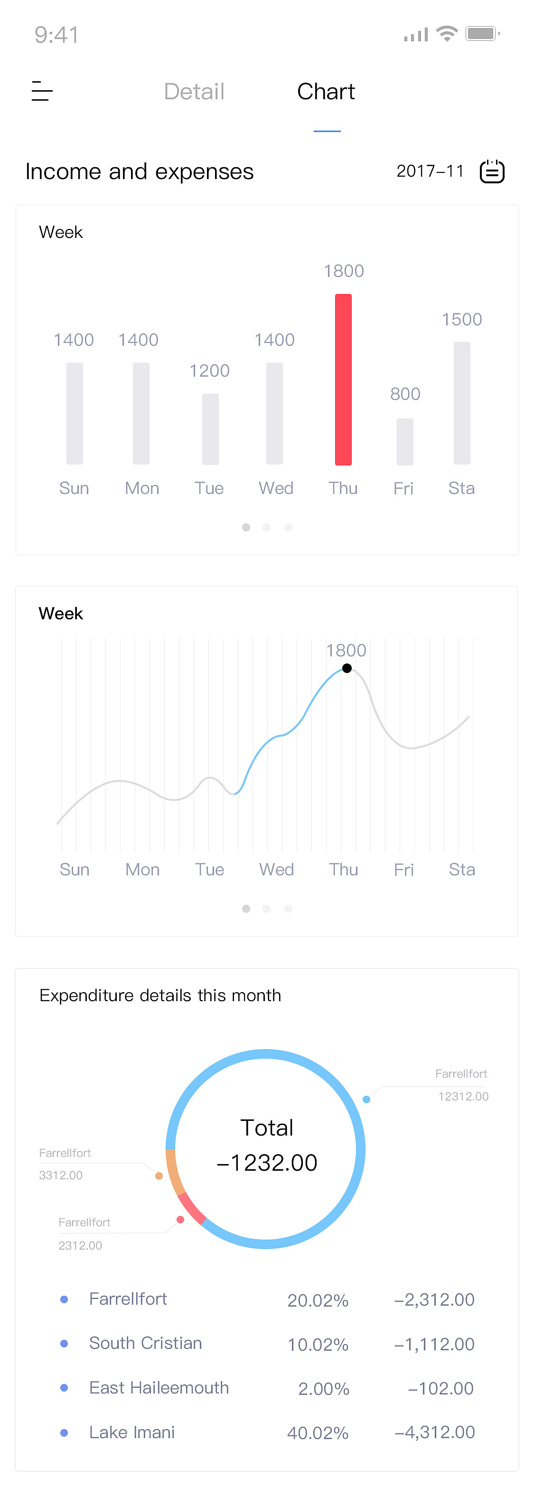Click the blue Lake Imani bullet dot
The image size is (534, 1497).
coord(65,1432)
